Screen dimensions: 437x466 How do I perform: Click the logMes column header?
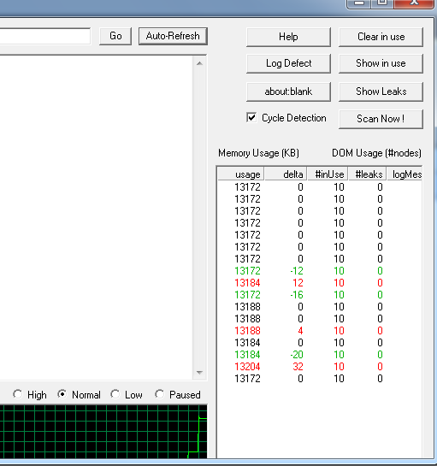405,174
